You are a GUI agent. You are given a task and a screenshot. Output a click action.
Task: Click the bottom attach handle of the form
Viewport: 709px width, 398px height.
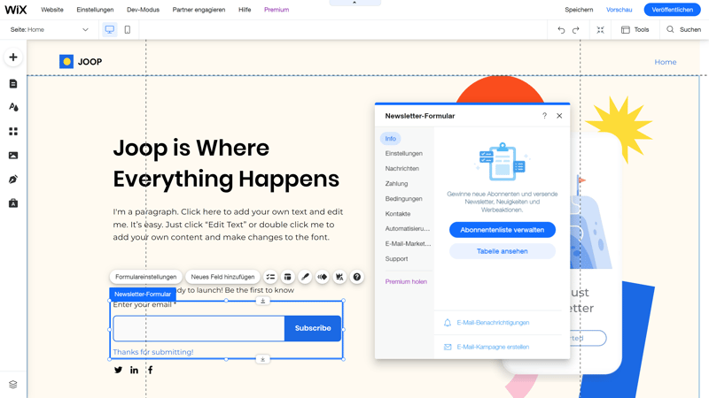pos(262,359)
